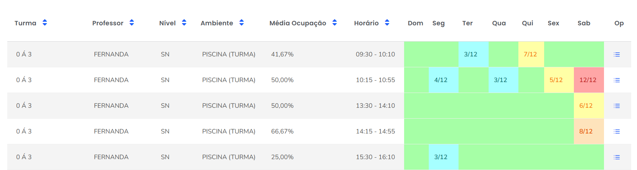Viewport: 637px width, 170px height.
Task: Open options list for 10:15 - 10:55 class
Action: [617, 80]
